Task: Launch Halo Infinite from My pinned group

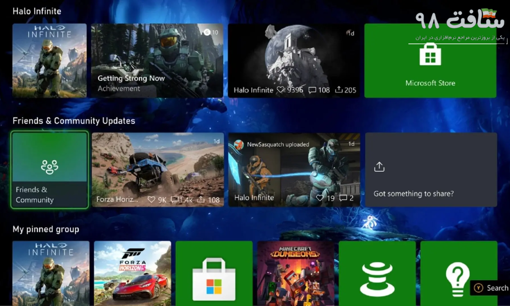Action: tap(51, 273)
